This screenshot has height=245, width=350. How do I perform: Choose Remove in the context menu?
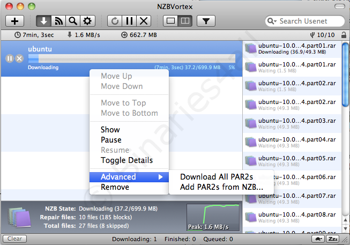tap(129, 187)
